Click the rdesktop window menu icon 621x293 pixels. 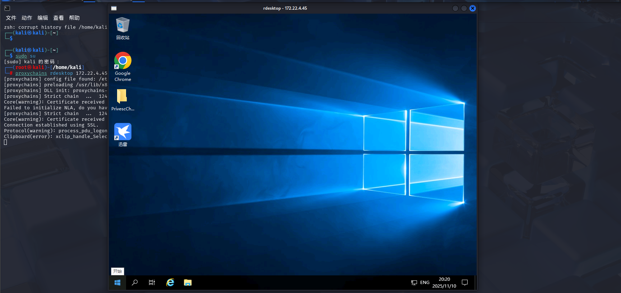coord(114,8)
